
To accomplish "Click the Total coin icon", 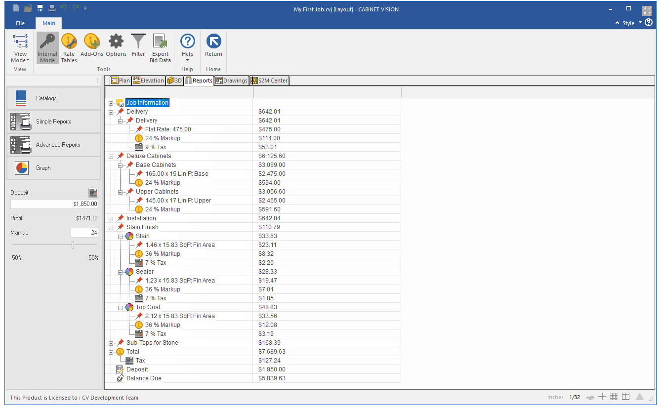I will (x=120, y=352).
